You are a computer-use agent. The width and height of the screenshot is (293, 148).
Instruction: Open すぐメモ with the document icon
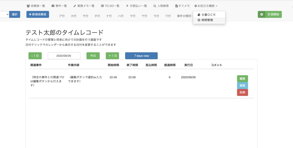point(183,6)
